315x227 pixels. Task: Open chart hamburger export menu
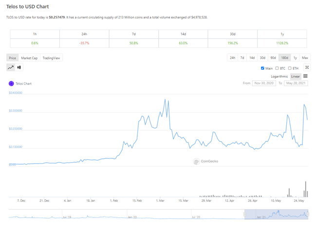tap(305, 76)
